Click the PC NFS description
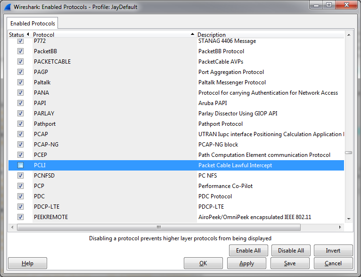The height and width of the screenshot is (277, 361). (208, 176)
